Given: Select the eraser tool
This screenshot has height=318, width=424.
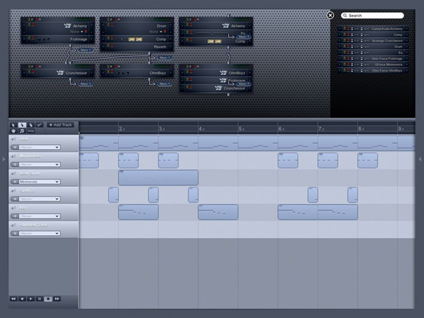Looking at the screenshot, I should (31, 125).
